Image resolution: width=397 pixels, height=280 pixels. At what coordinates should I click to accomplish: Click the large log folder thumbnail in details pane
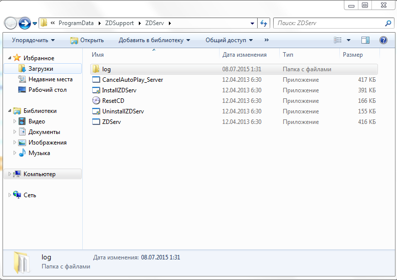(x=22, y=262)
